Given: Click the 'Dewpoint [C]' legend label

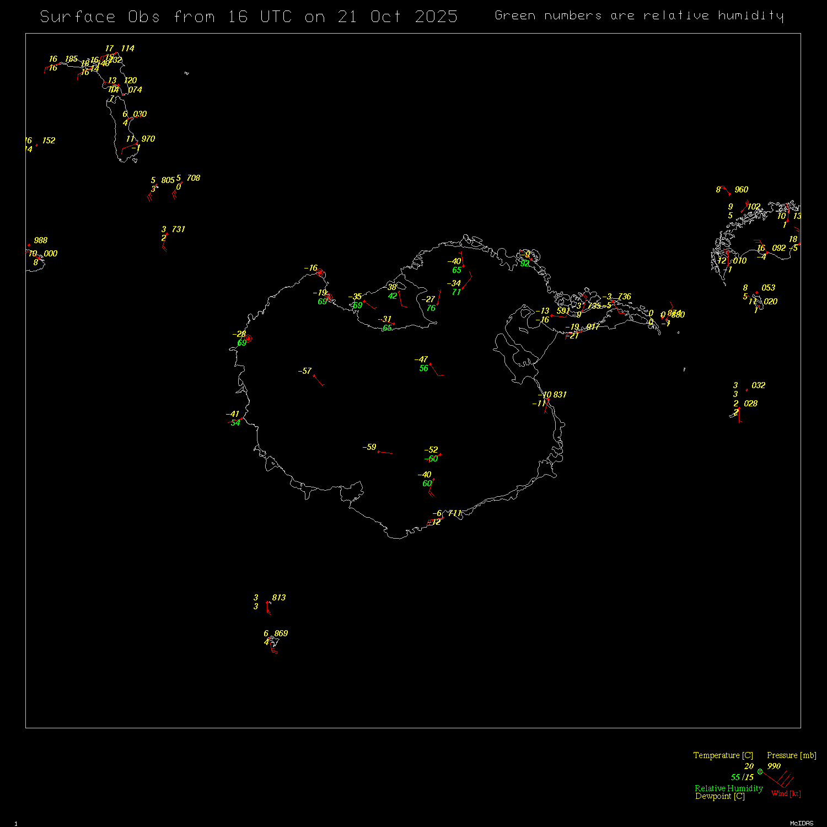Looking at the screenshot, I should (719, 796).
